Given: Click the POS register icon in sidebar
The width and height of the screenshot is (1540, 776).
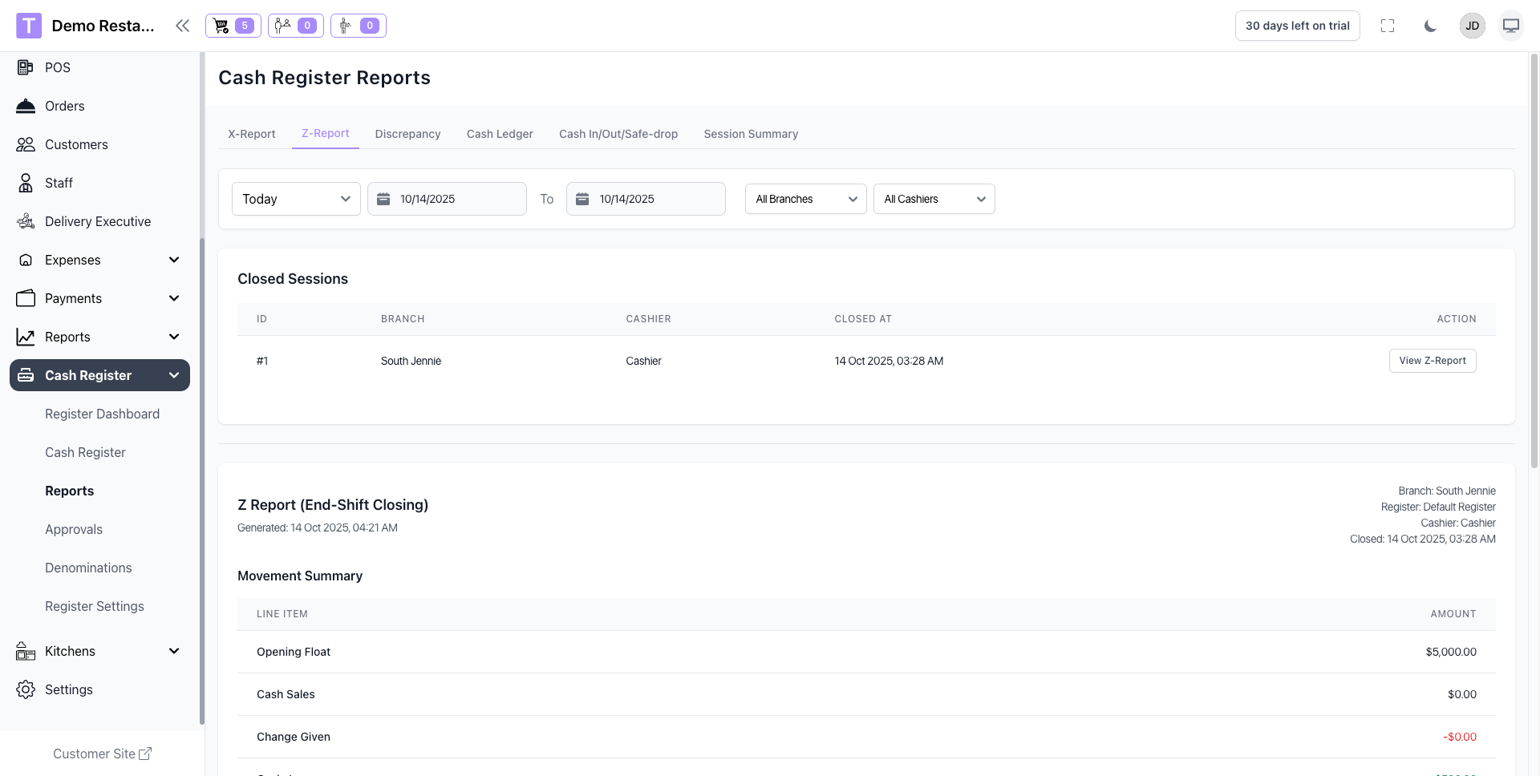Looking at the screenshot, I should pyautogui.click(x=26, y=67).
